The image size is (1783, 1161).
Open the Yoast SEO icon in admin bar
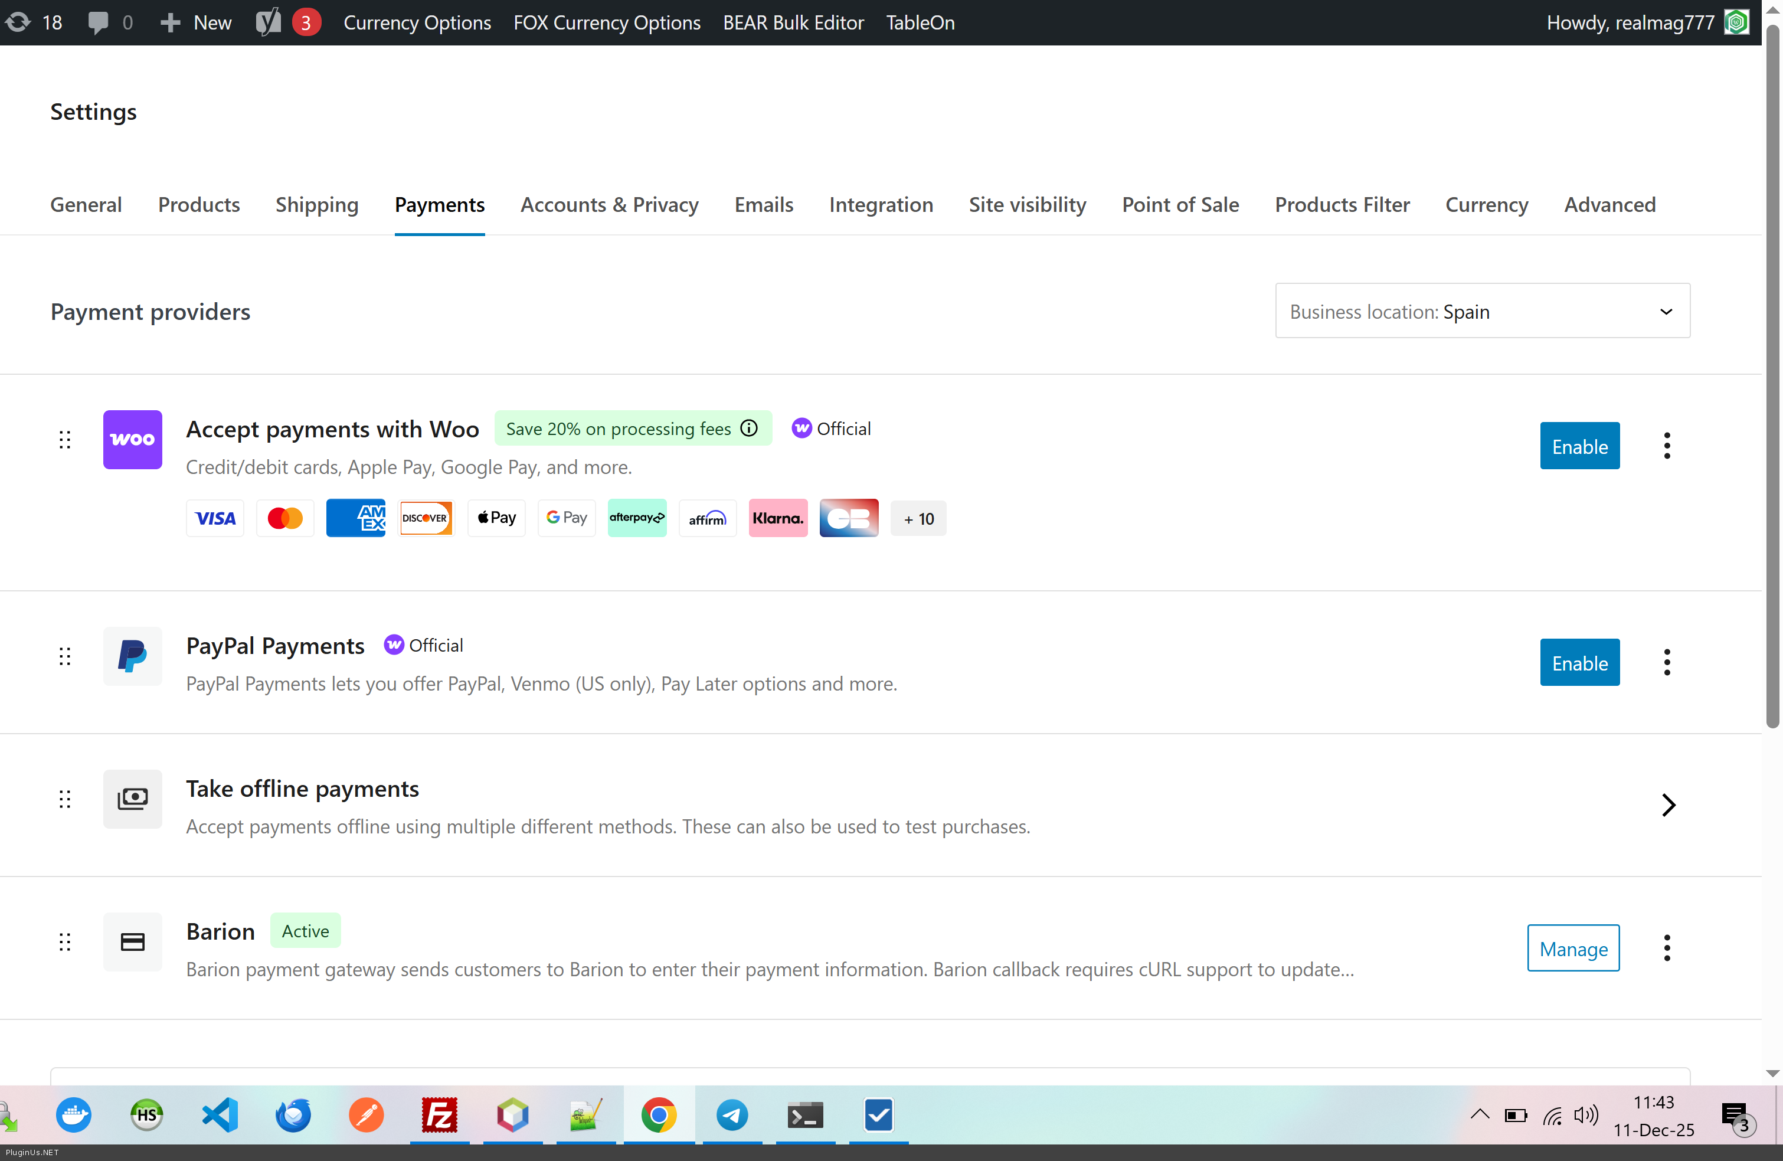coord(267,22)
